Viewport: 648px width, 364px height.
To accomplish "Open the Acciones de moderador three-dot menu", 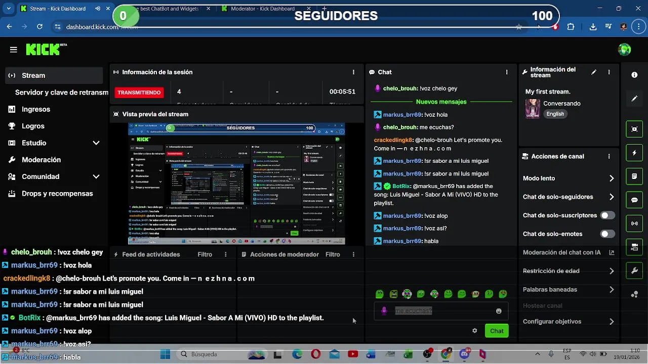I will click(x=353, y=254).
